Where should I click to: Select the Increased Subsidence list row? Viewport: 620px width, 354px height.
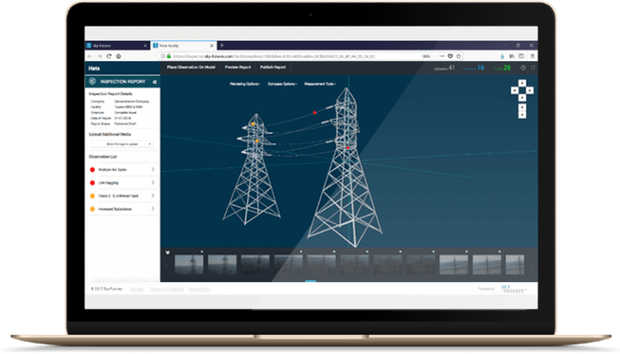[x=123, y=208]
